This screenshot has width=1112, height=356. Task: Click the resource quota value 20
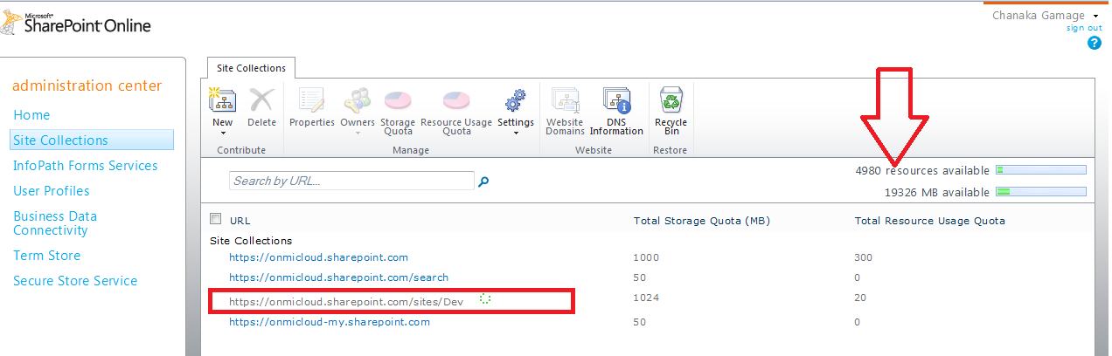860,298
